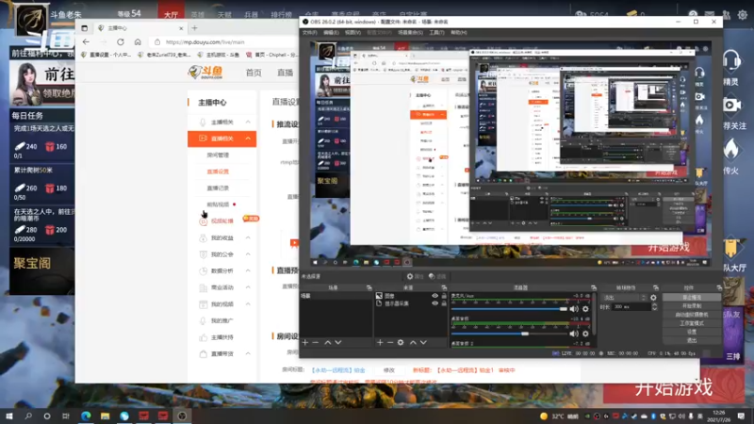The height and width of the screenshot is (424, 754).
Task: Click 退出 exit button in OBS controls
Action: (692, 340)
